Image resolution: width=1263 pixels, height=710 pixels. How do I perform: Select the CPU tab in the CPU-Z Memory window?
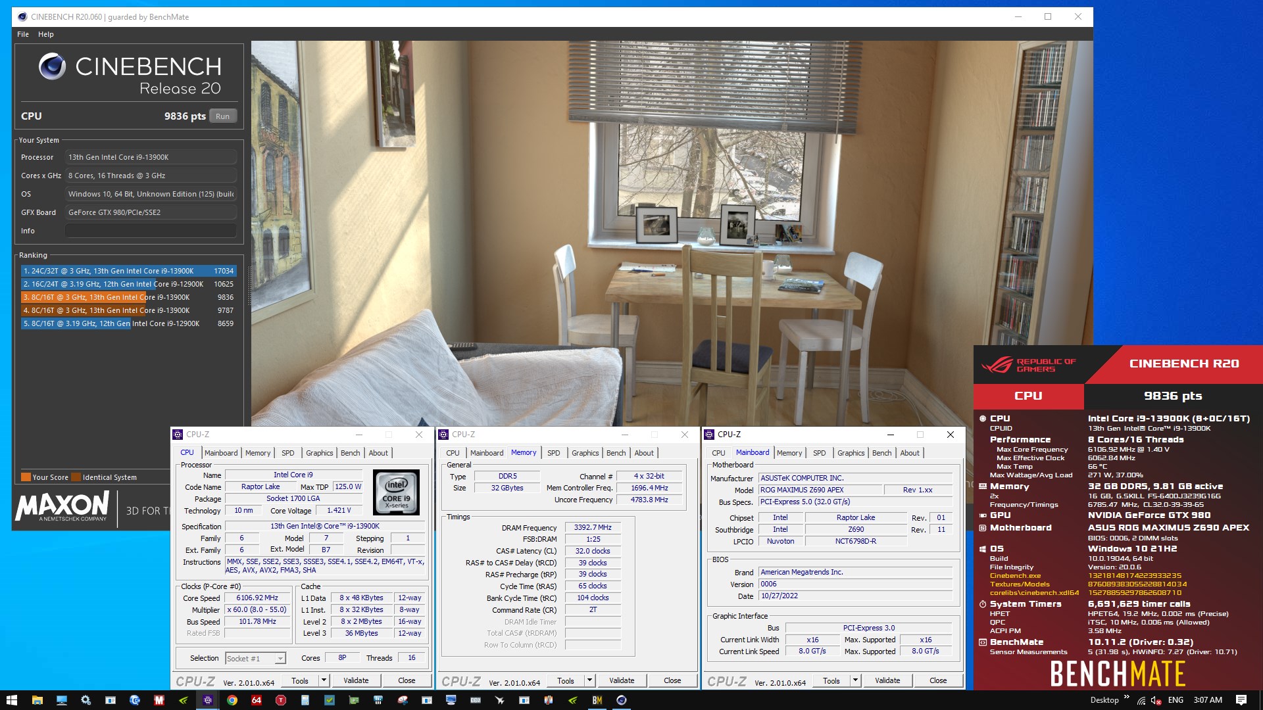[x=453, y=453]
